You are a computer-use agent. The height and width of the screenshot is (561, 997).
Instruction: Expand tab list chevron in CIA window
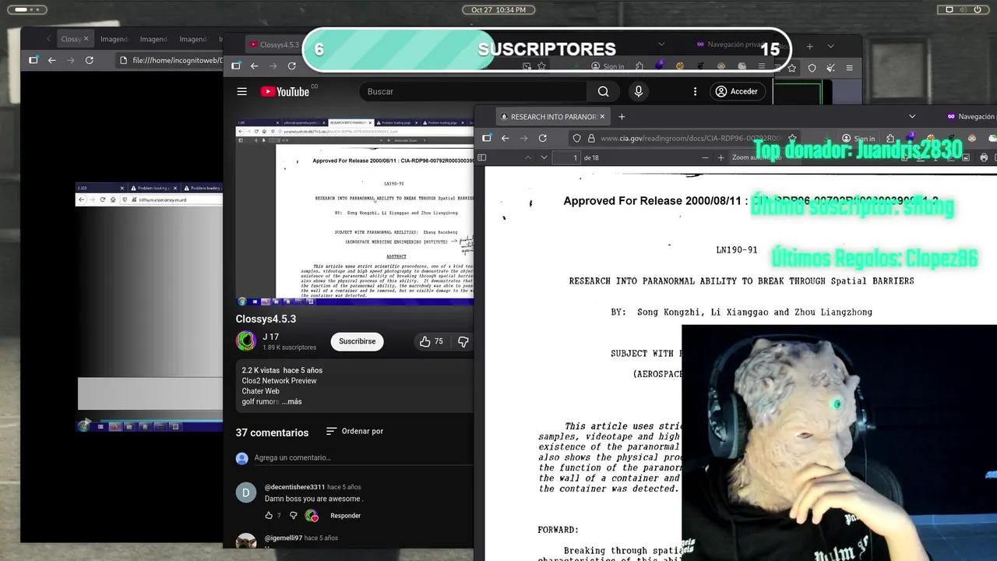tap(912, 117)
